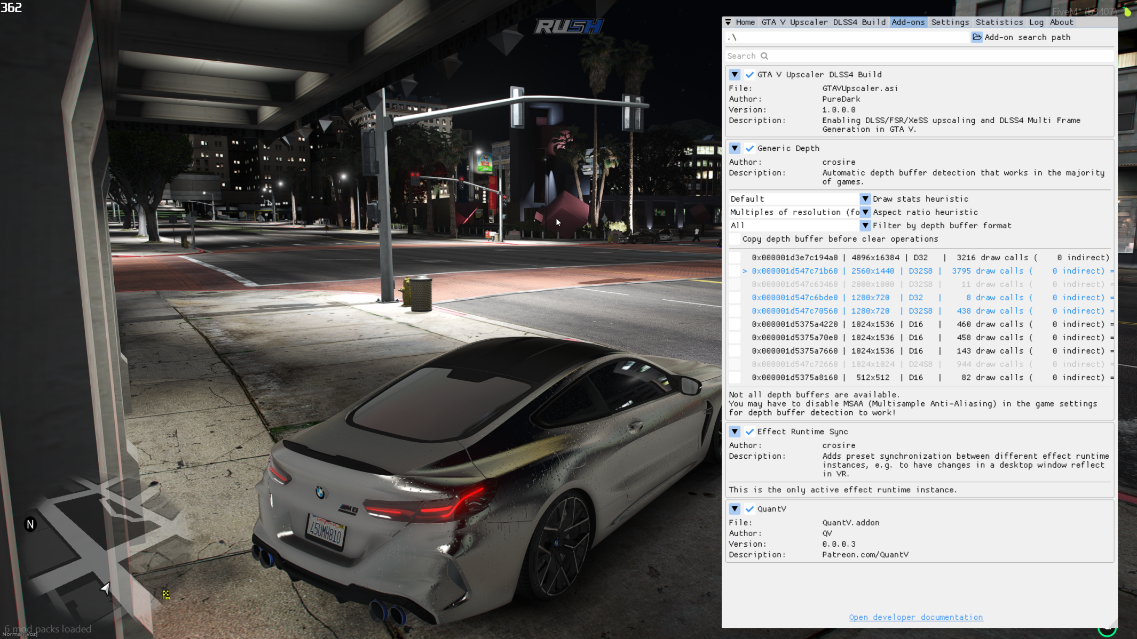Collapse the Generic Depth add-on section
1137x639 pixels.
pos(735,148)
